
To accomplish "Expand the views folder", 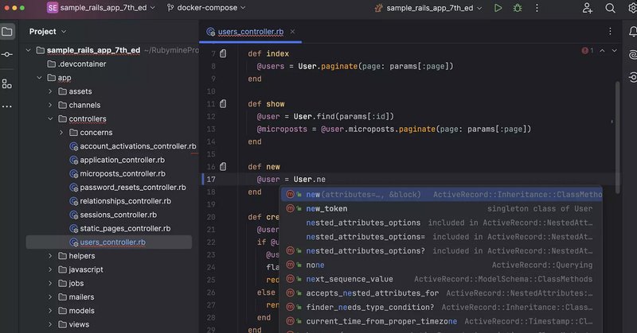I will [50, 324].
